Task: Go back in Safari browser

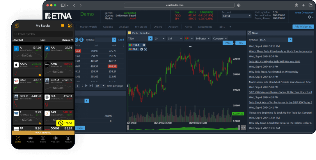Action: coord(74,5)
